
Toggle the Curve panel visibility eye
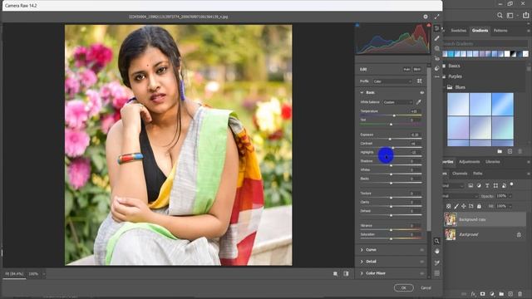point(422,250)
